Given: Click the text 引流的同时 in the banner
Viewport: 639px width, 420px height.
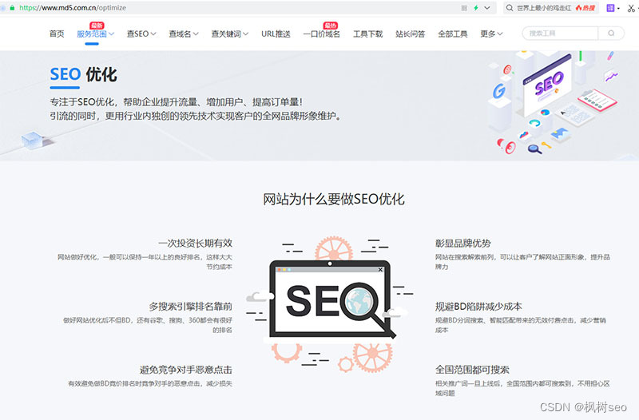Looking at the screenshot, I should point(73,116).
